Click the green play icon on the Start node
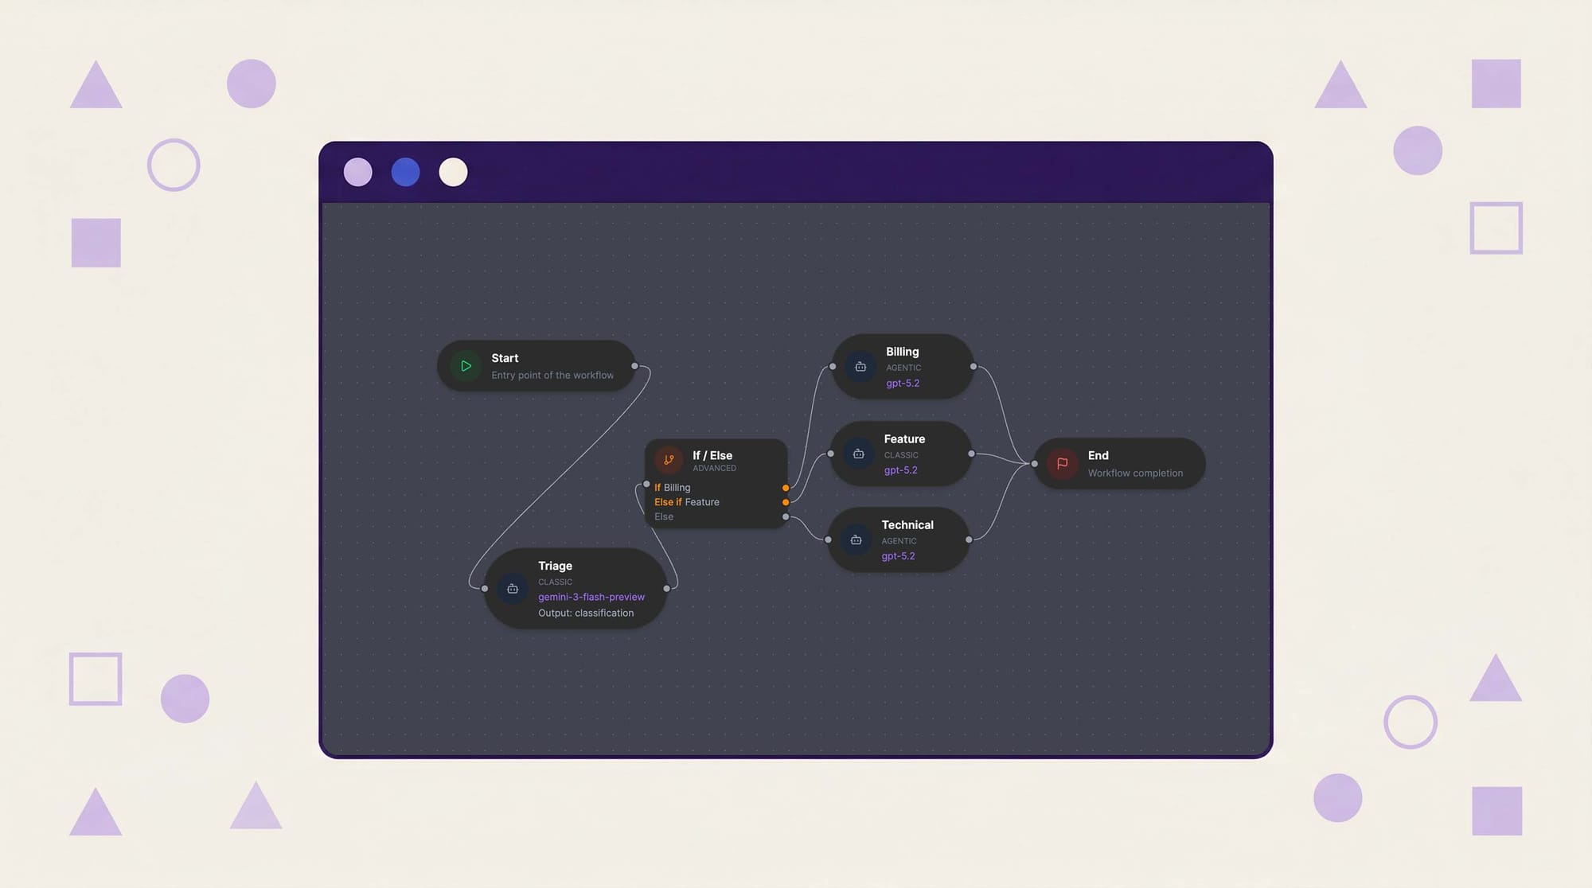The image size is (1592, 888). pos(466,366)
